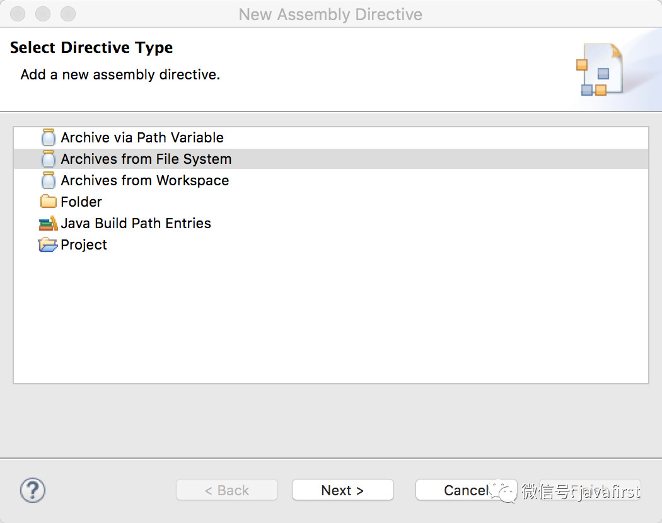Click the jar icon beside Archives from File System
Screen dimensions: 662x523
point(48,159)
